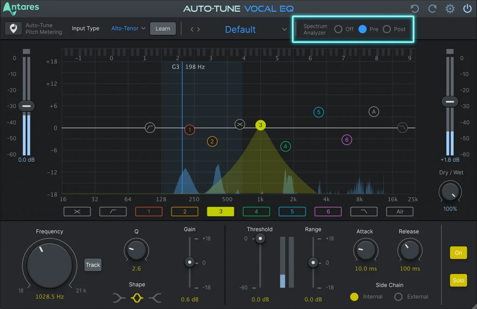This screenshot has height=309, width=477.
Task: Set Spectrum Analyzer to Post
Action: click(387, 29)
